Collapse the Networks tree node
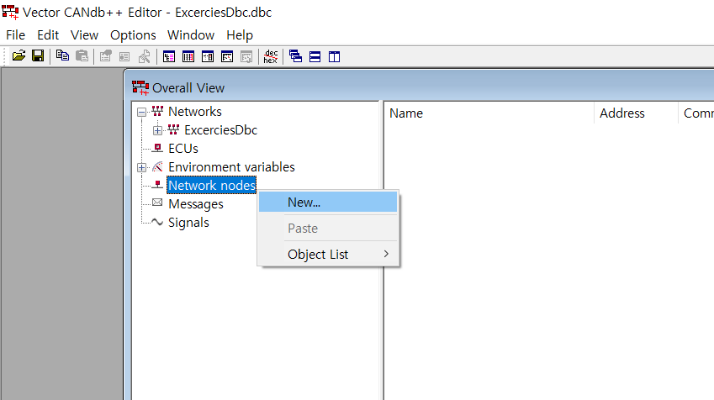 point(141,112)
